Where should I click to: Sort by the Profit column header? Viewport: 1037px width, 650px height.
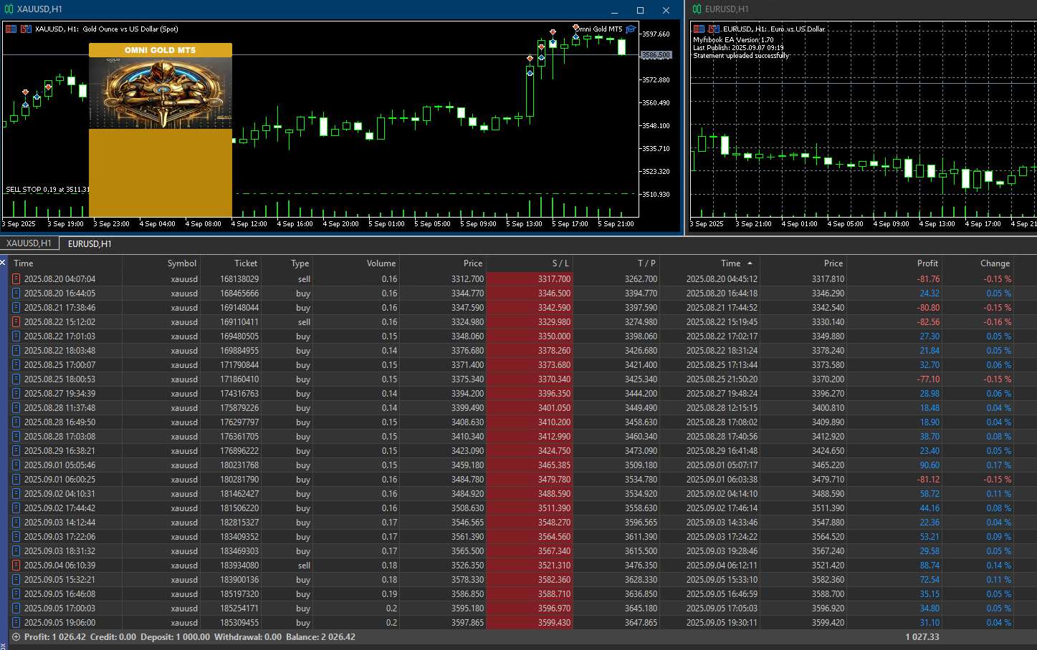click(894, 263)
